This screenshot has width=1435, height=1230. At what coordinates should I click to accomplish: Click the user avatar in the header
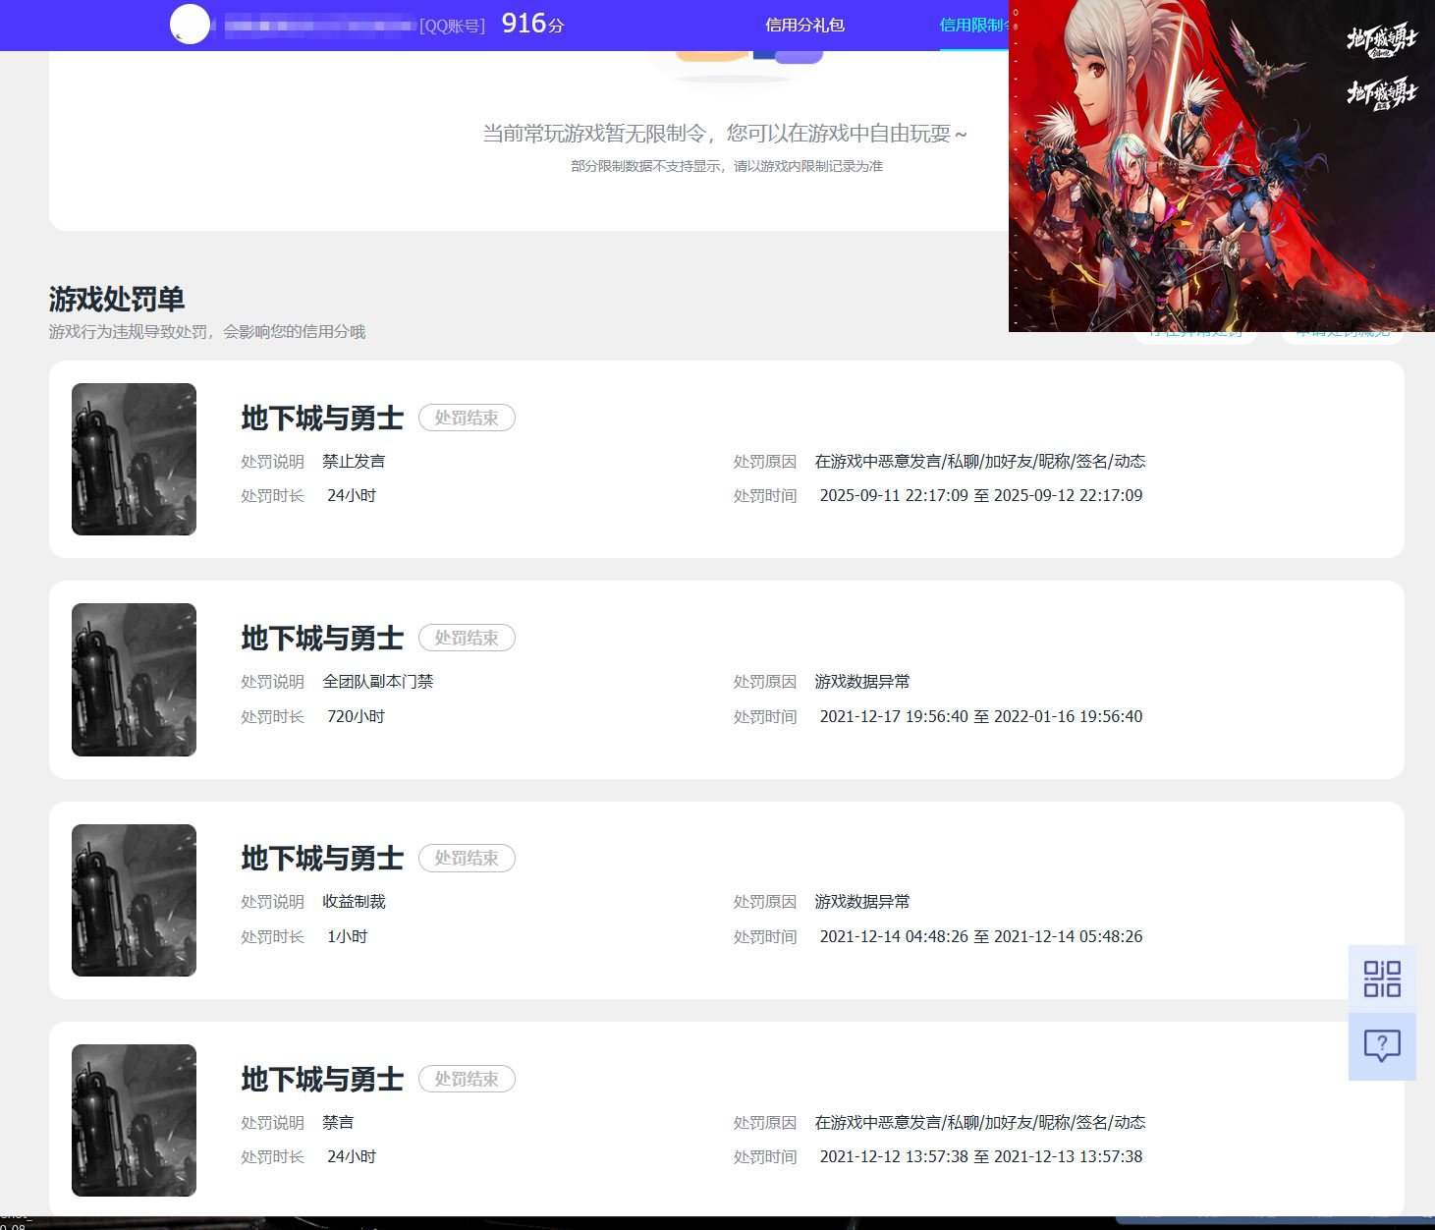pyautogui.click(x=191, y=25)
